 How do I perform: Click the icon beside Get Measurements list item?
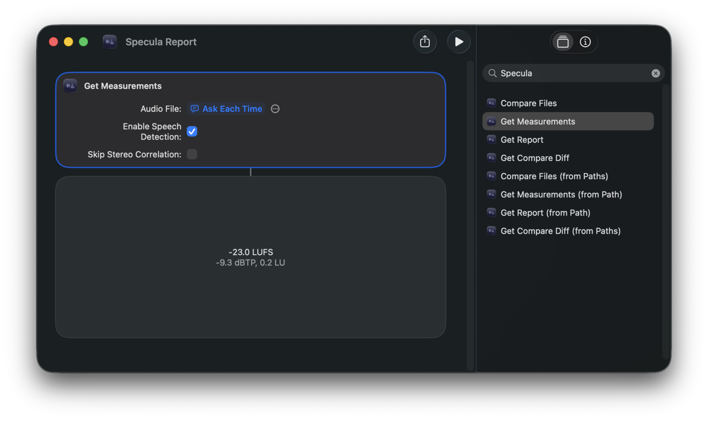click(x=491, y=121)
